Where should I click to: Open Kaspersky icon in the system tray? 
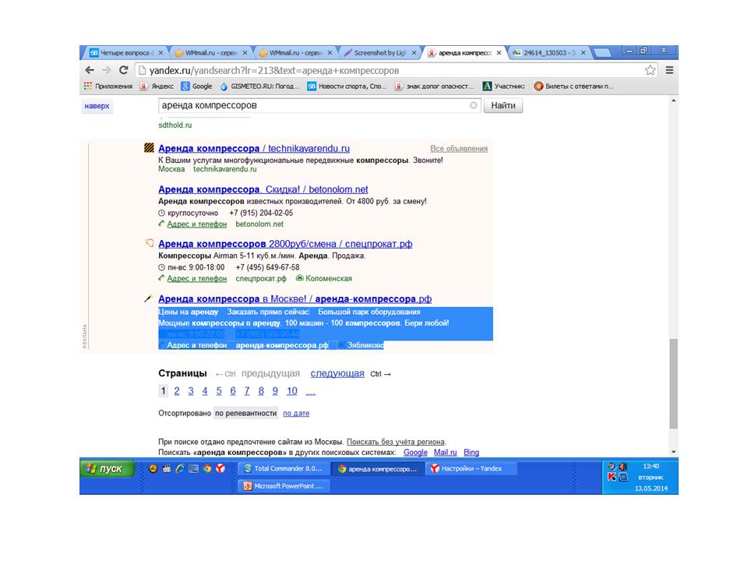[x=612, y=477]
